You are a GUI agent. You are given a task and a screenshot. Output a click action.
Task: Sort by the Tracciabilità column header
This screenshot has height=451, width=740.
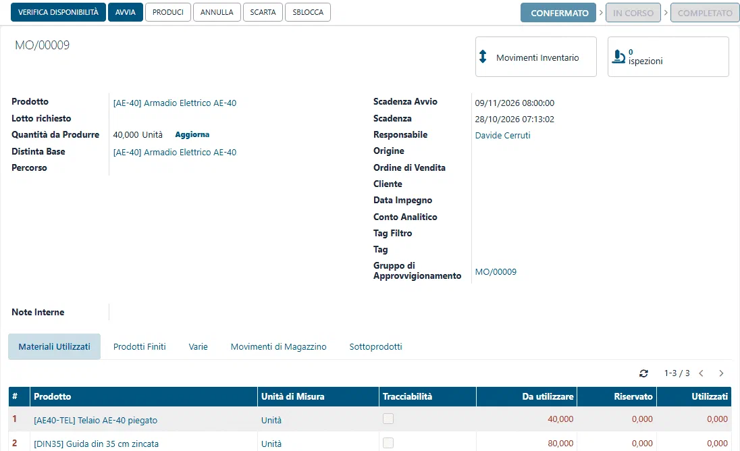coord(427,397)
